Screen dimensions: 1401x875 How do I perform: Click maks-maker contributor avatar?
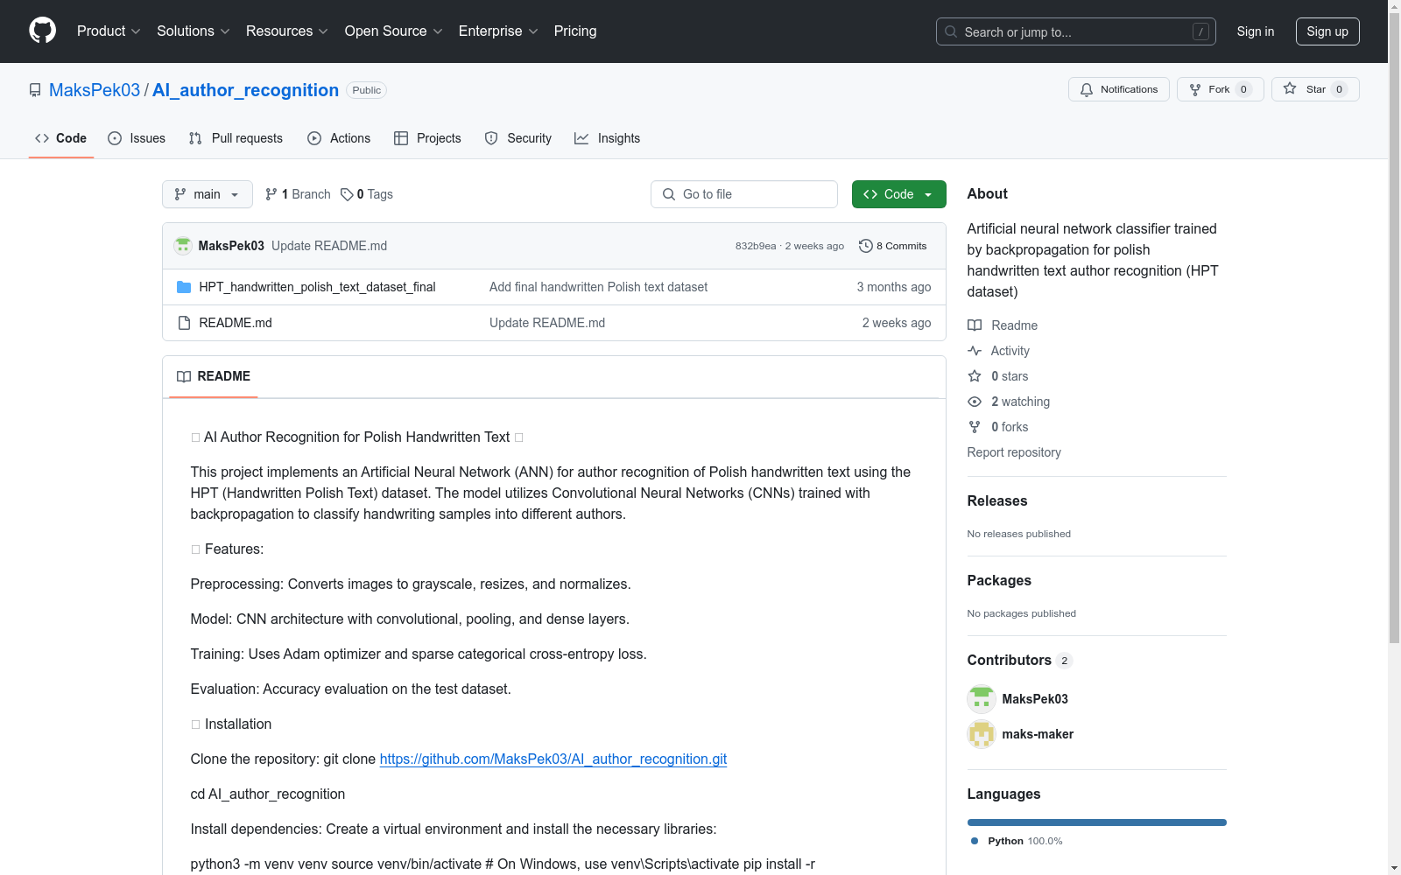coord(982,734)
